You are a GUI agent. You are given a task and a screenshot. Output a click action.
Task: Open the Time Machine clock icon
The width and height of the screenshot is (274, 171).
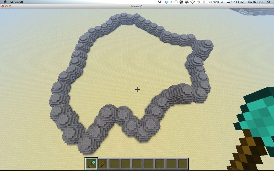pyautogui.click(x=198, y=2)
